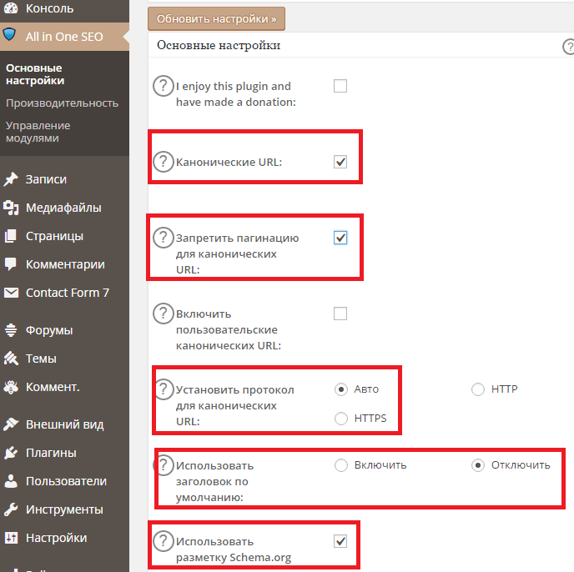This screenshot has height=572, width=574.
Task: Select the Авто protocol radio button
Action: pos(341,389)
